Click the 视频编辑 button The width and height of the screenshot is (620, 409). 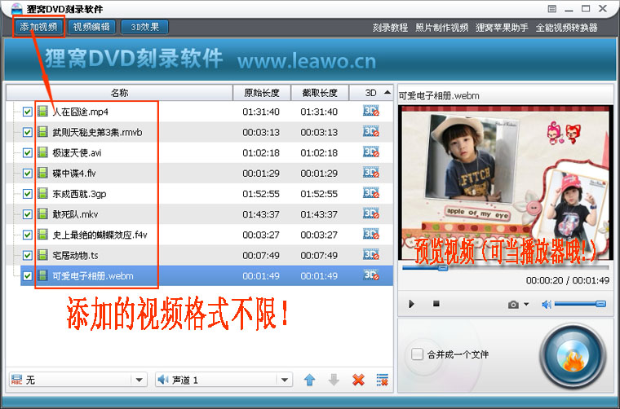tap(91, 27)
